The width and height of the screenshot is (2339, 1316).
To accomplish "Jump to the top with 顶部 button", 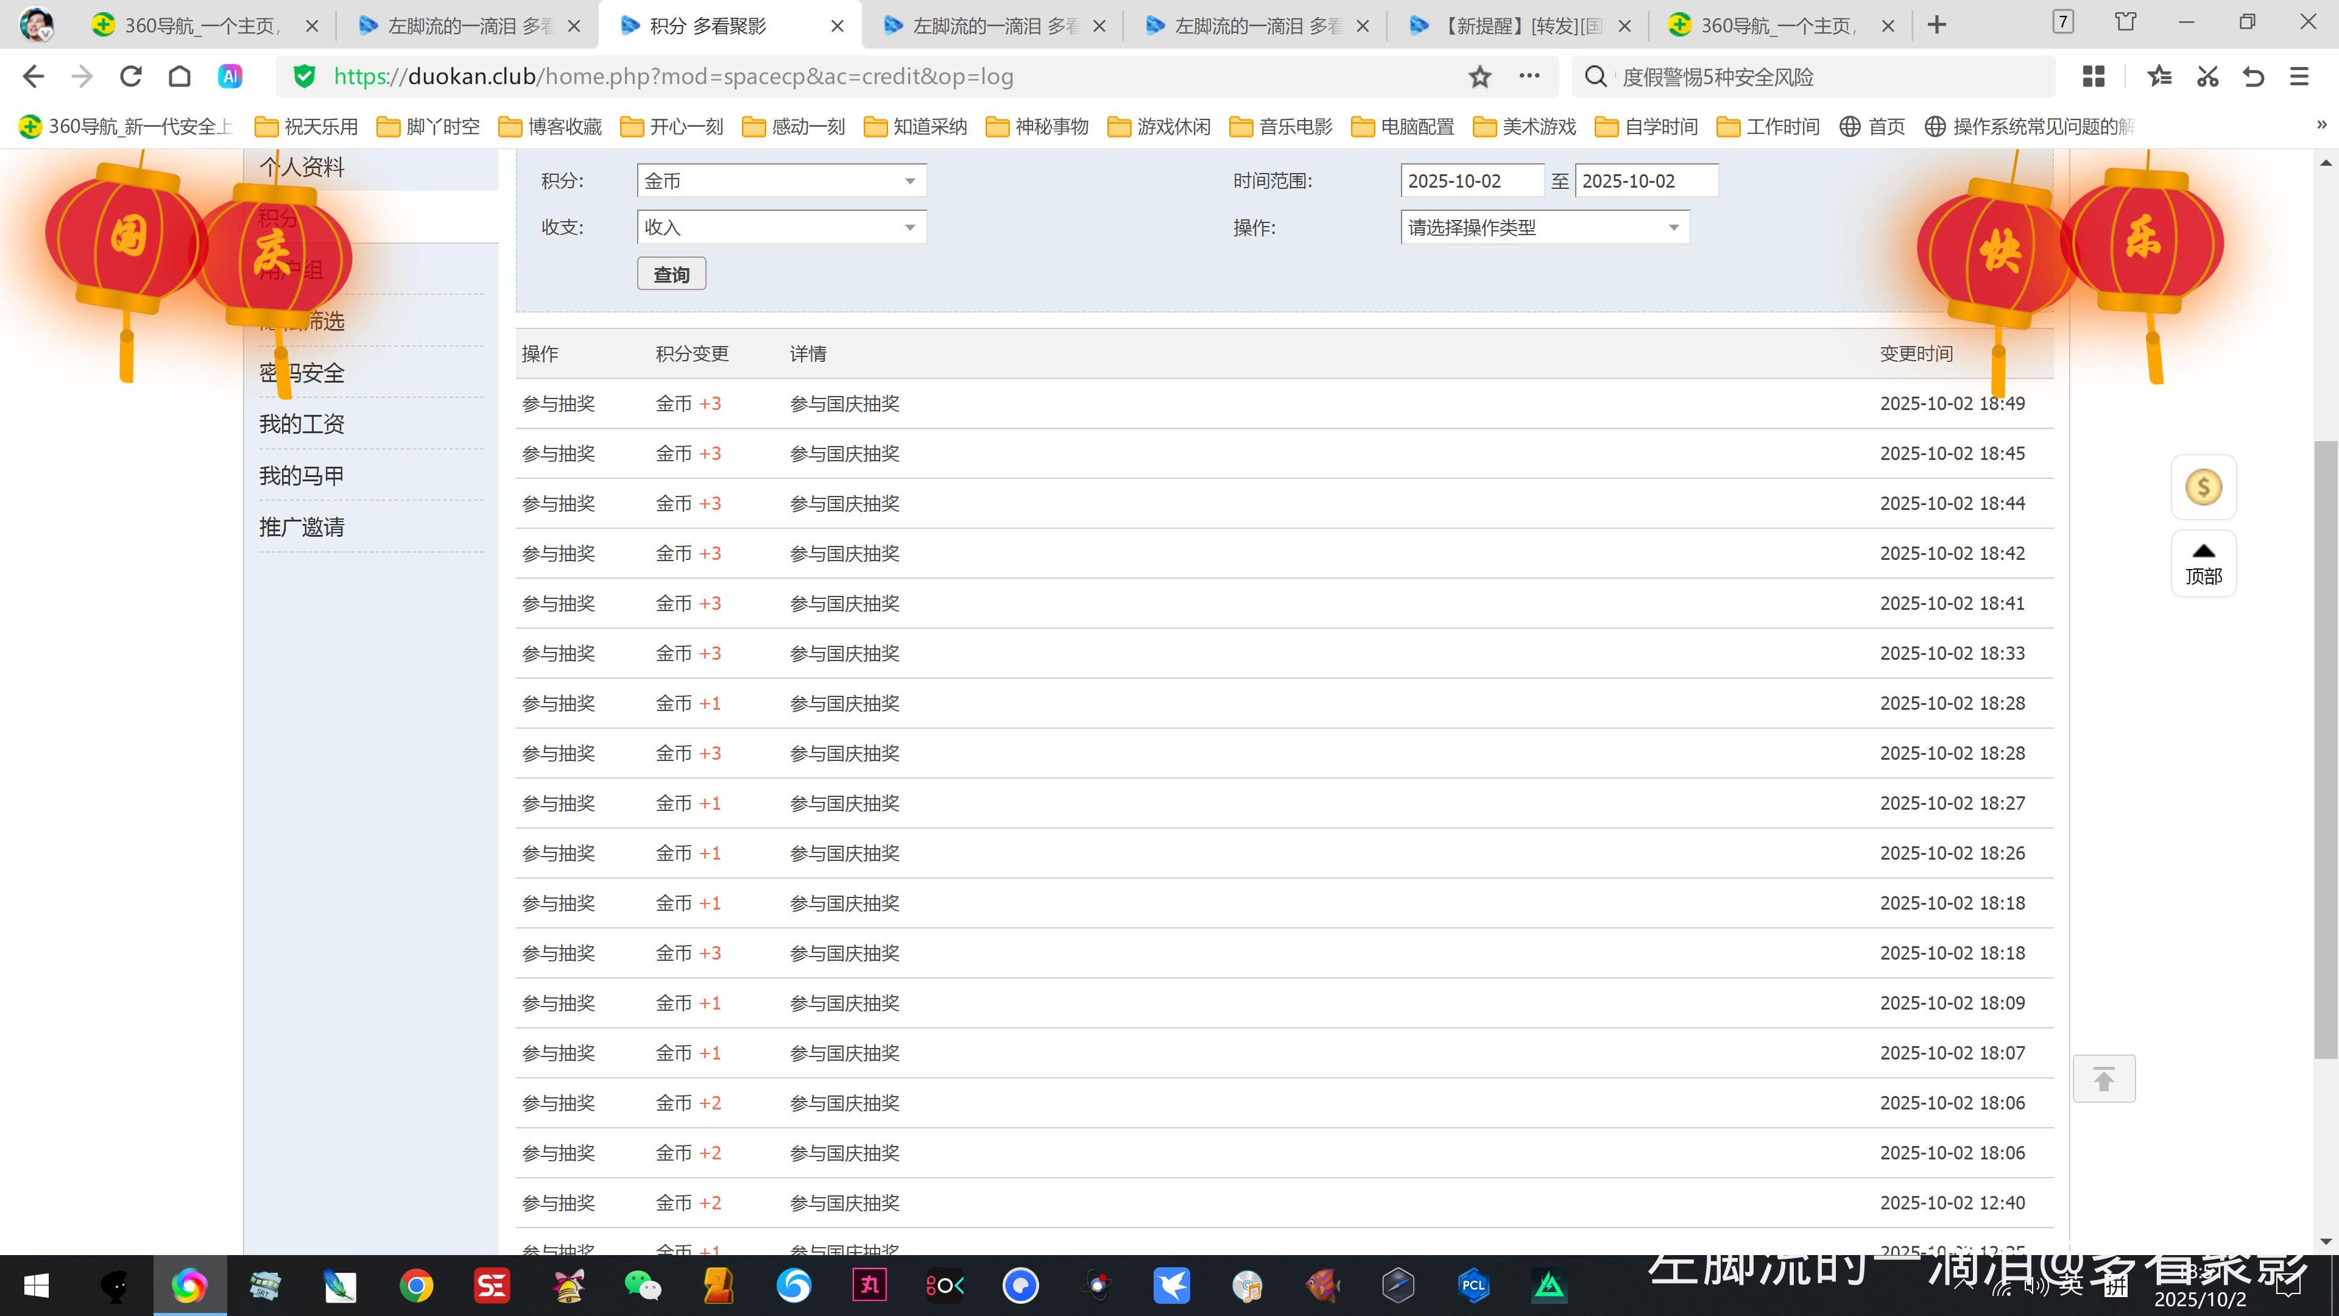I will click(2203, 563).
